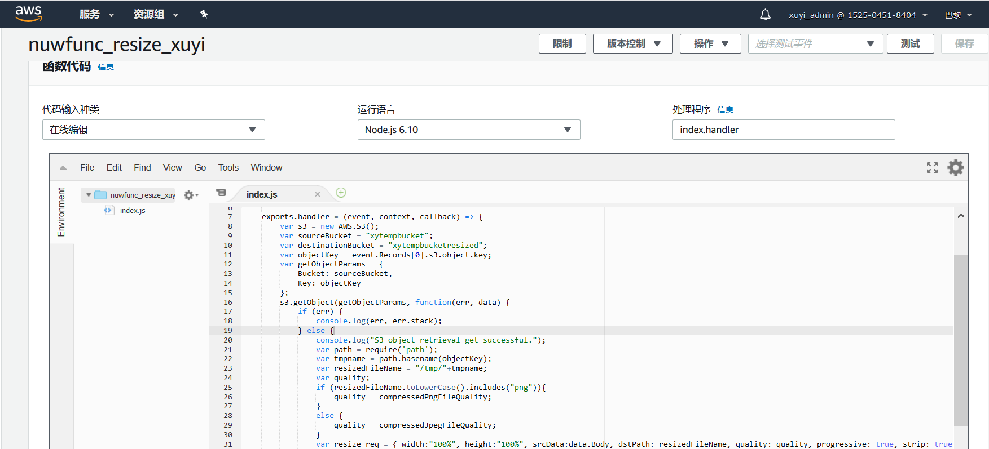Toggle fullscreen editor mode icon

pos(932,167)
